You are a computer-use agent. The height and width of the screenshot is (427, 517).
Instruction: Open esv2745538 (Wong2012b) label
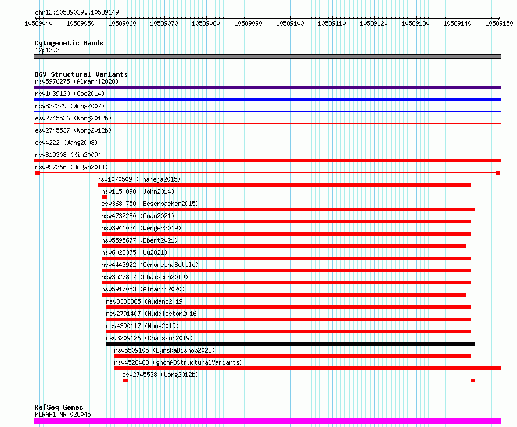[x=160, y=375]
